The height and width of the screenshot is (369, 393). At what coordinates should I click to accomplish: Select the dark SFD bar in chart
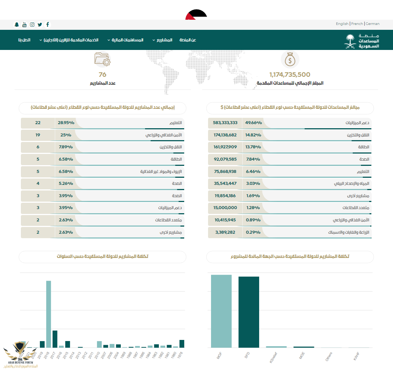coord(249,312)
